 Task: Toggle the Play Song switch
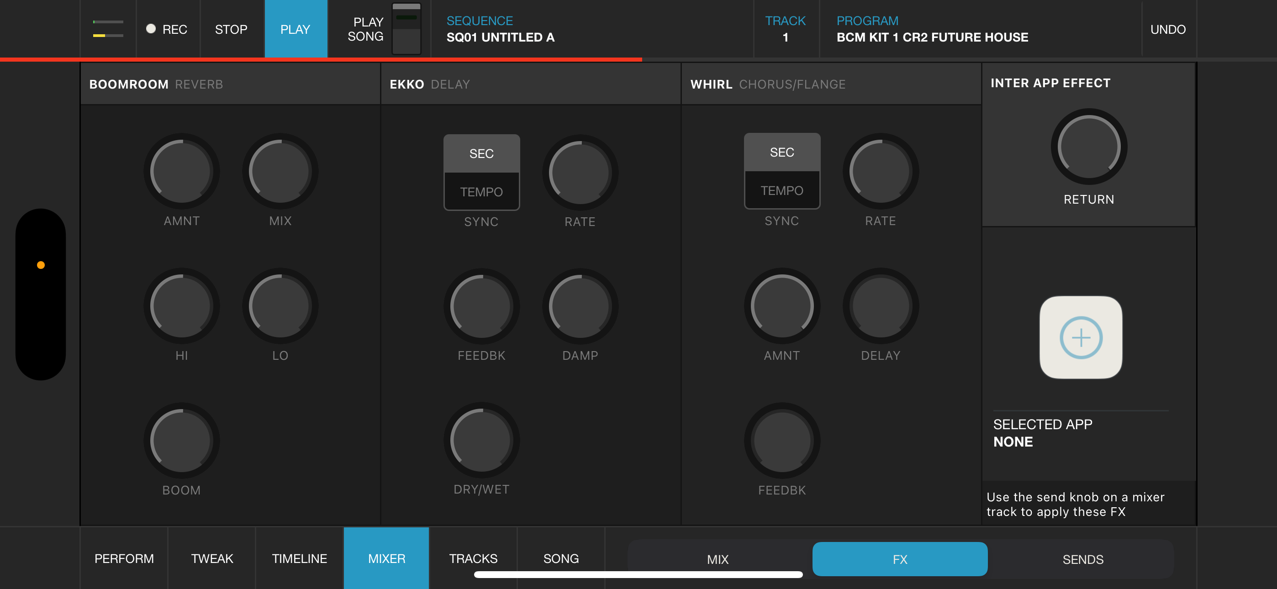[406, 29]
